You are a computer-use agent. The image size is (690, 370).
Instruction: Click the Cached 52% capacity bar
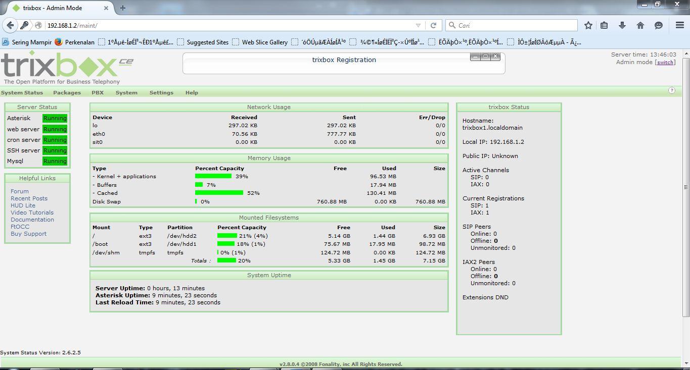click(219, 193)
